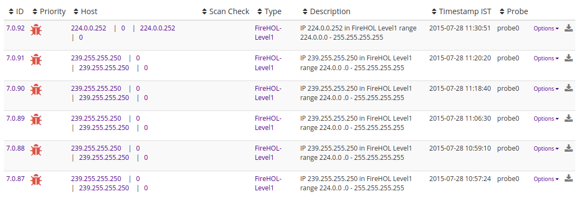Screen dimensions: 577x199
Task: Open event ID 7.0.91 link
Action: [x=15, y=58]
